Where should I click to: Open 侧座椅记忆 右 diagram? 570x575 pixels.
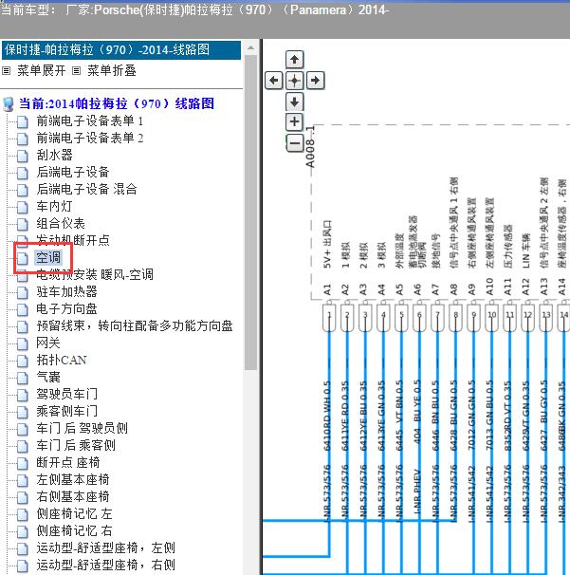(x=74, y=530)
